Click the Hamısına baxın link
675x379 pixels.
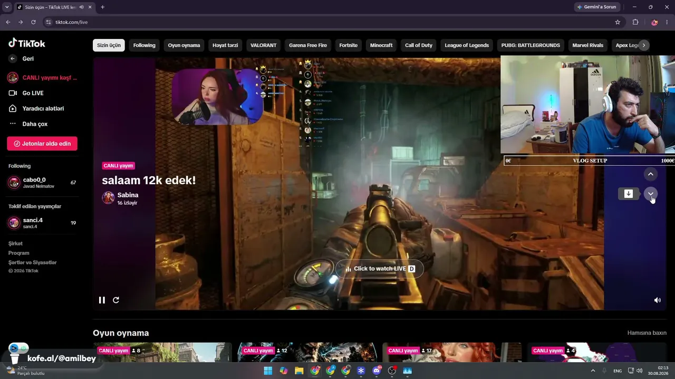(647, 333)
